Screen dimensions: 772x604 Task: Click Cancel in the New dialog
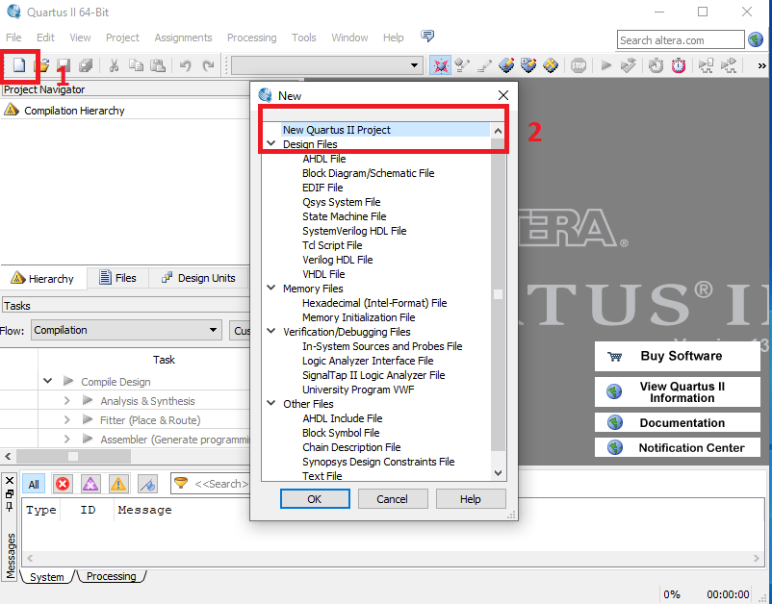393,499
